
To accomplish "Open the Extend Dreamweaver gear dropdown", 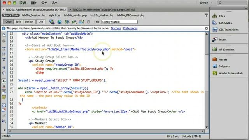I will (44, 3).
